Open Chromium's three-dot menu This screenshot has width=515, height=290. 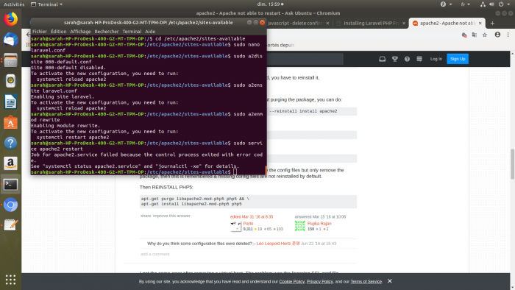click(x=508, y=35)
